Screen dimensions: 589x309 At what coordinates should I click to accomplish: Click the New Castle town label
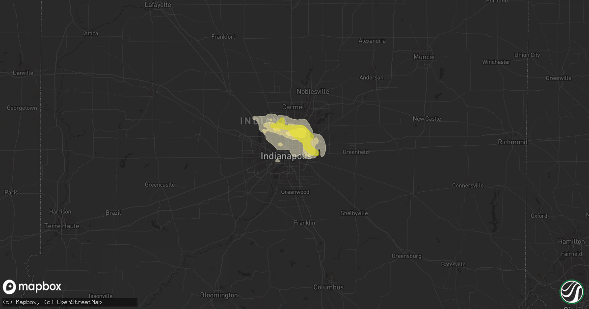pos(427,119)
